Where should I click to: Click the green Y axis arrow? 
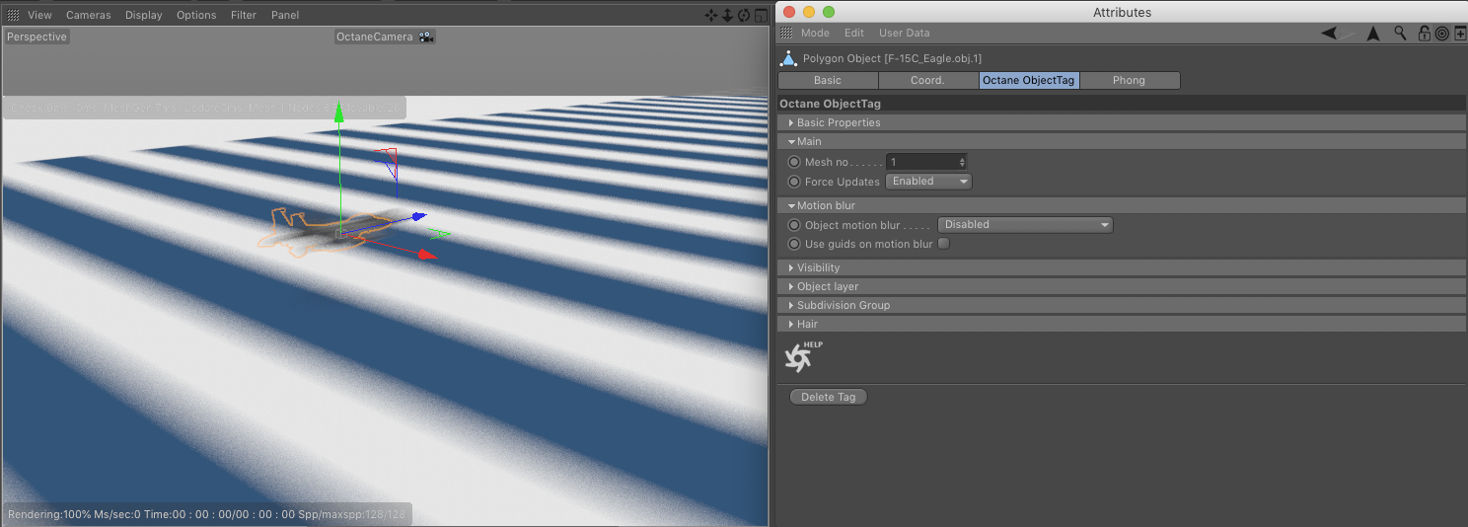click(339, 113)
